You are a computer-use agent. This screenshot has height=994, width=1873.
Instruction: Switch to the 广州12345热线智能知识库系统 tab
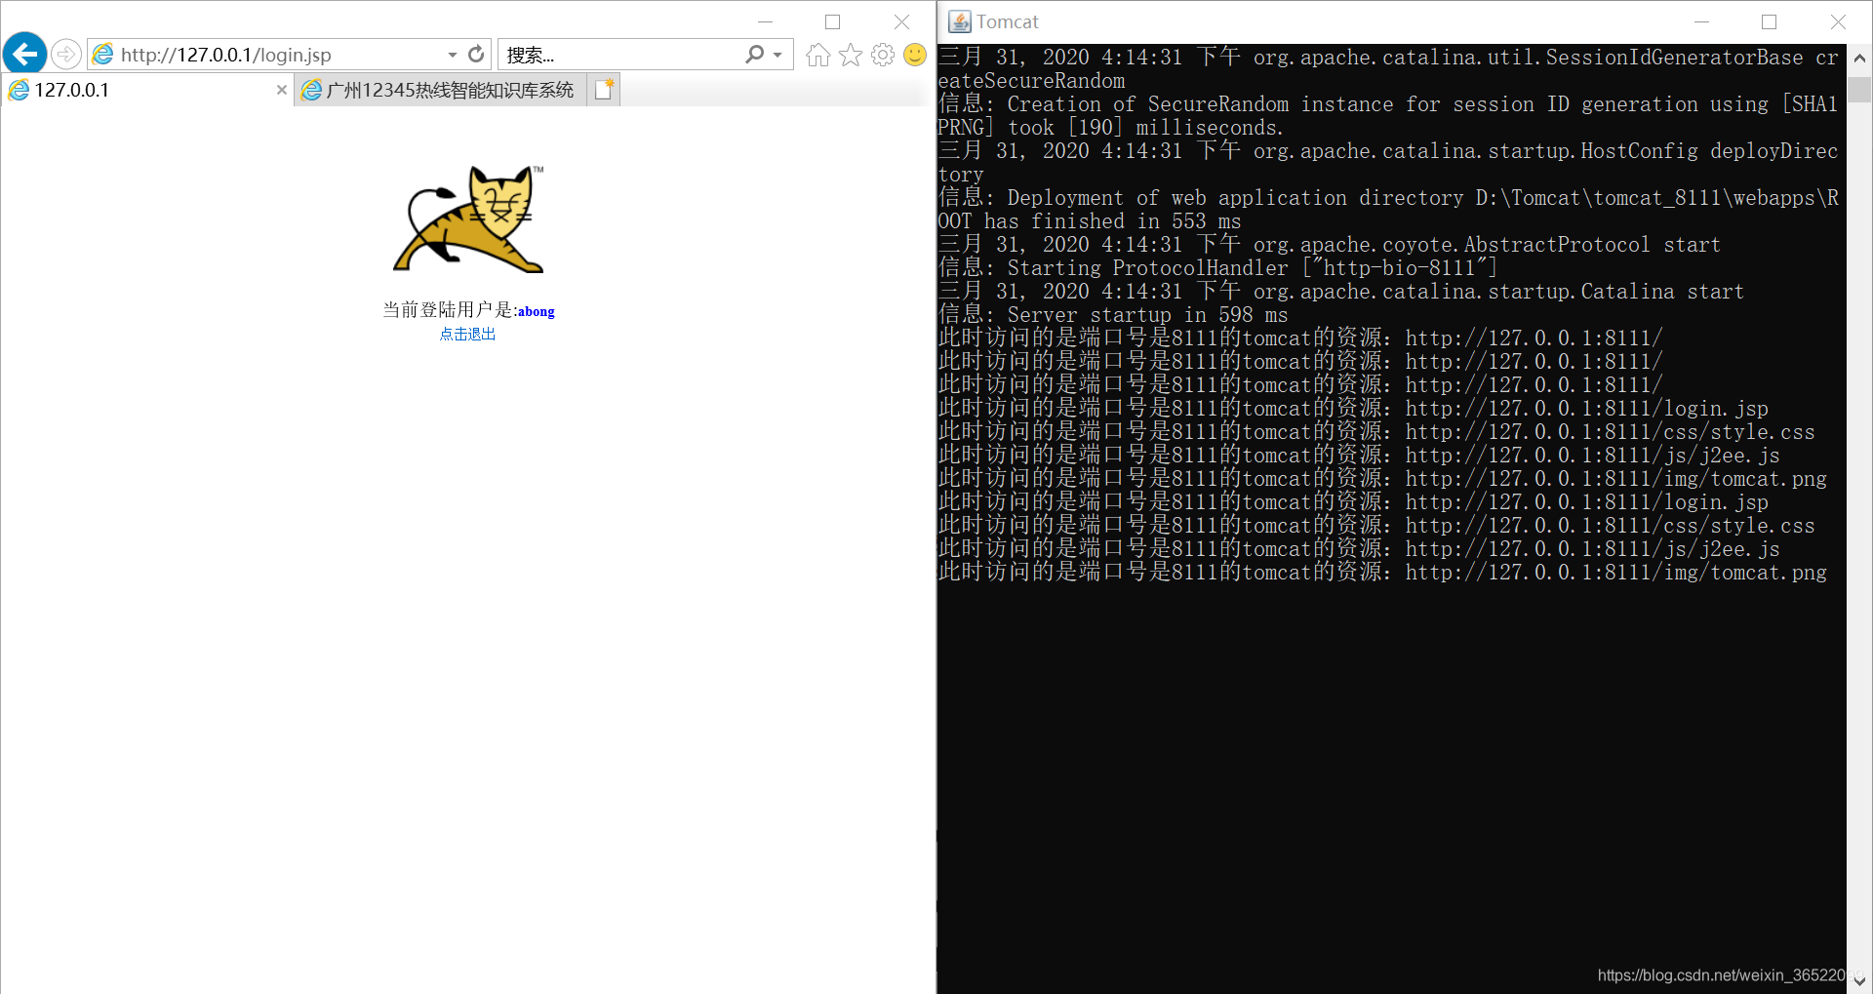tap(440, 90)
